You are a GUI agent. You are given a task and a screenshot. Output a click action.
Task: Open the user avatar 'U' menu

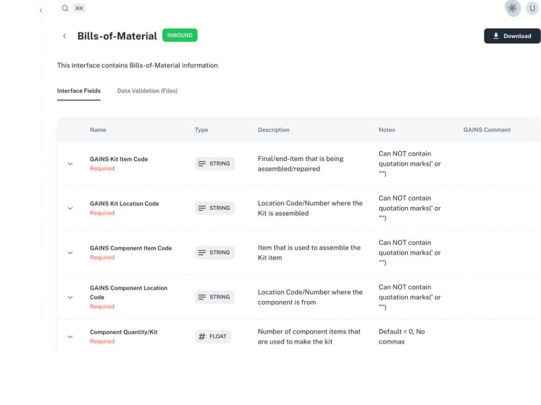532,8
